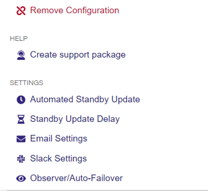Click the hourglass Standby Update Delay icon
This screenshot has height=191, width=208.
pyautogui.click(x=21, y=119)
